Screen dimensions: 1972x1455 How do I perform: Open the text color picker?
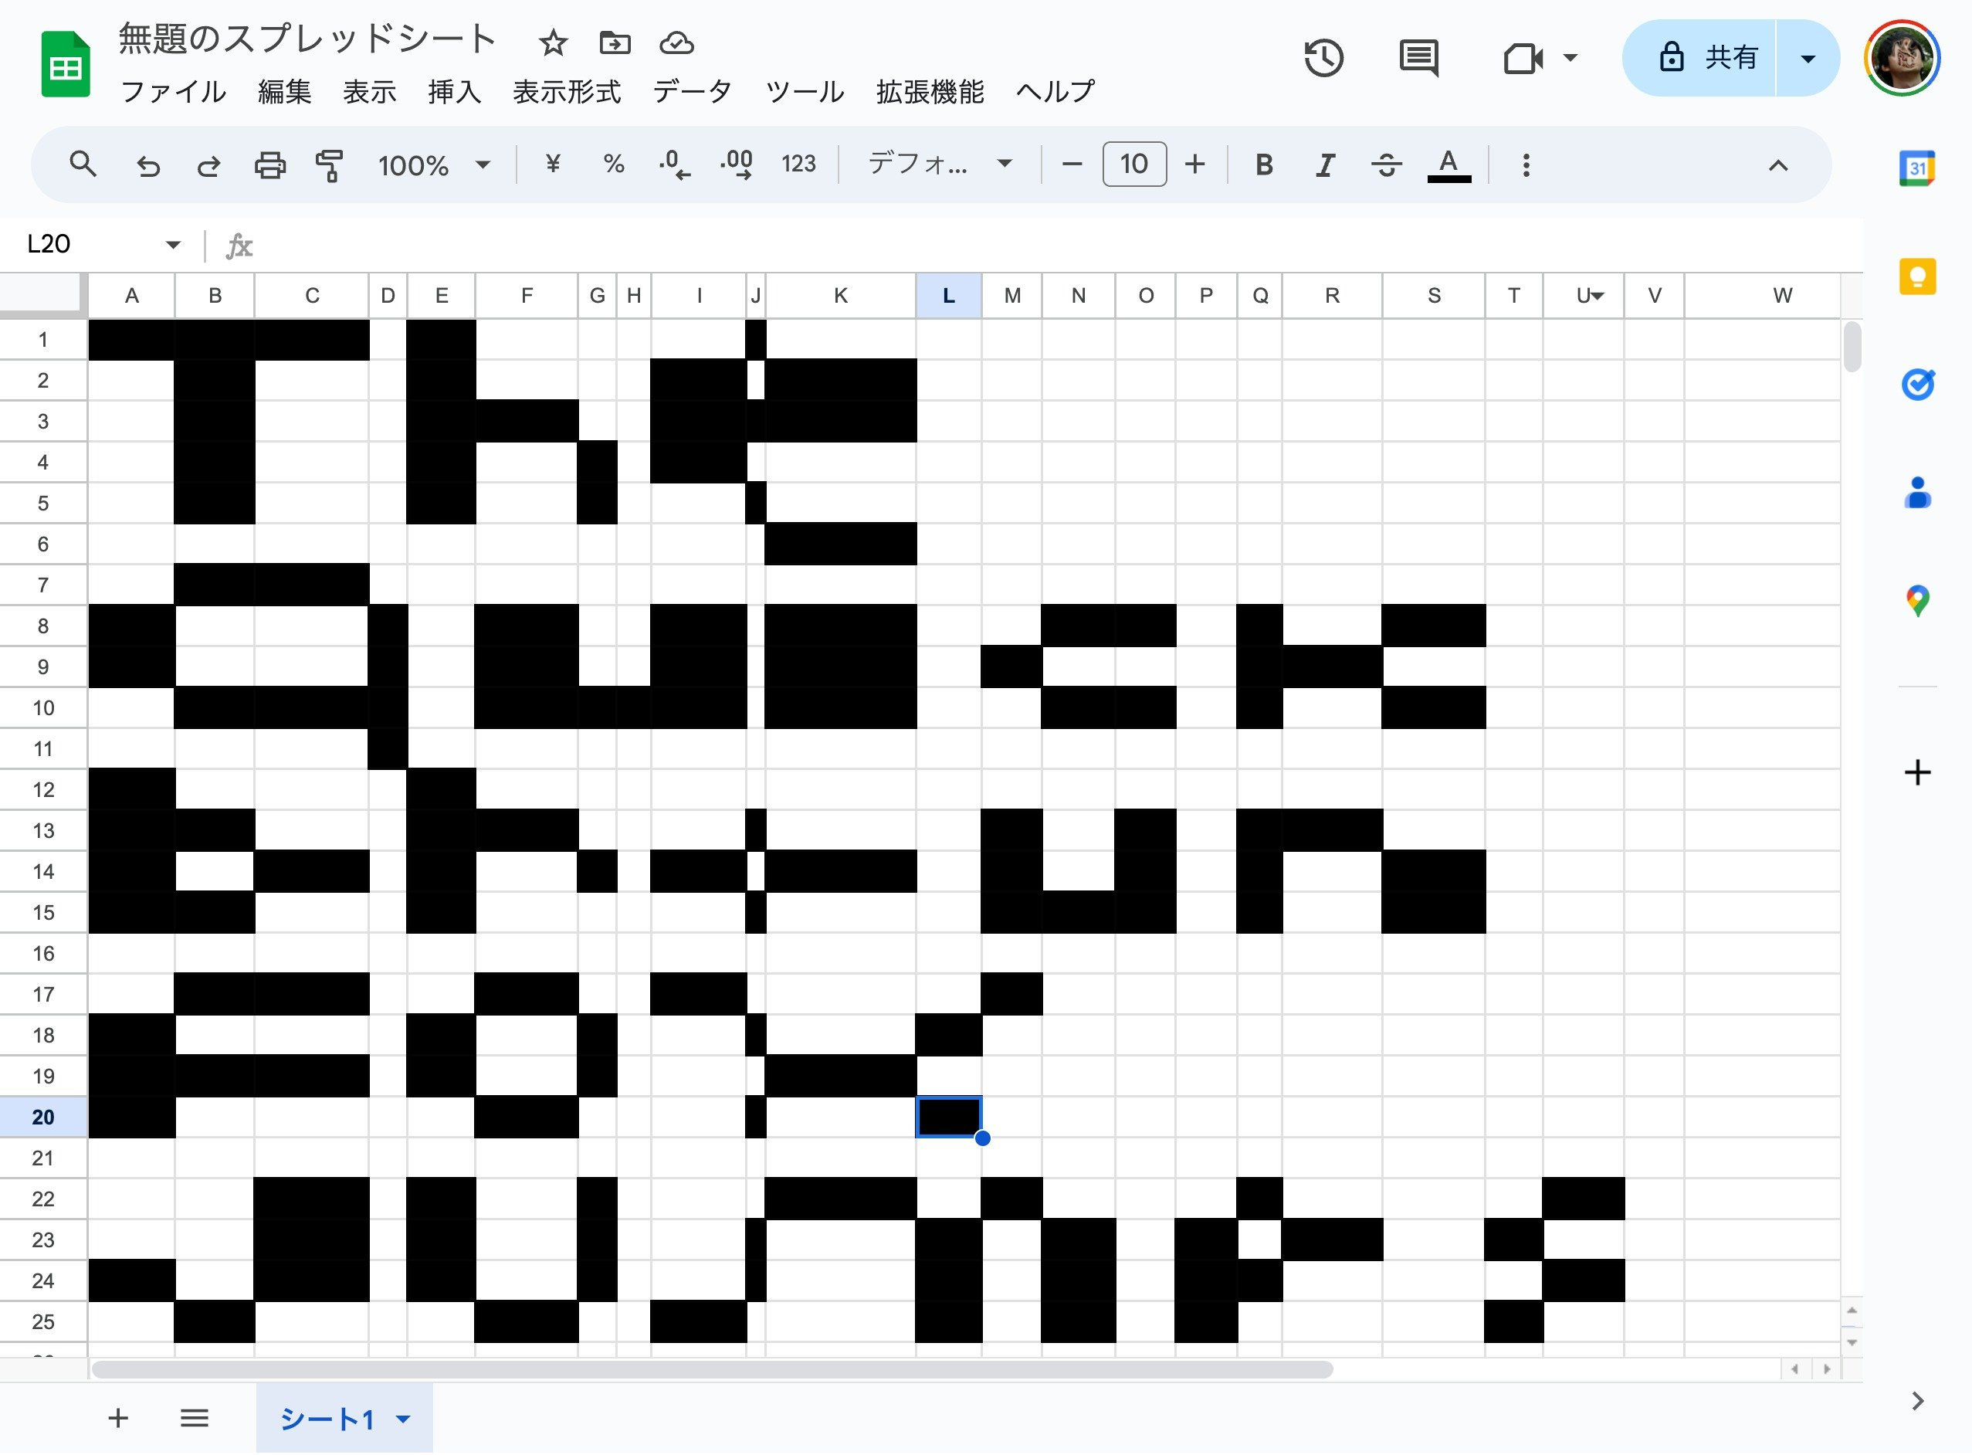tap(1449, 164)
